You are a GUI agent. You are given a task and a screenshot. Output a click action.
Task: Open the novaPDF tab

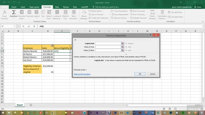[x=85, y=7]
